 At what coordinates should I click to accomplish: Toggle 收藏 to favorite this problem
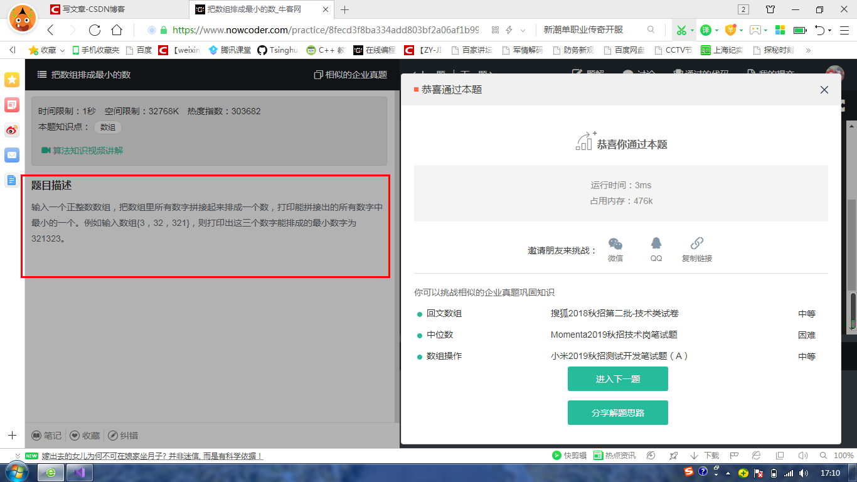click(85, 435)
